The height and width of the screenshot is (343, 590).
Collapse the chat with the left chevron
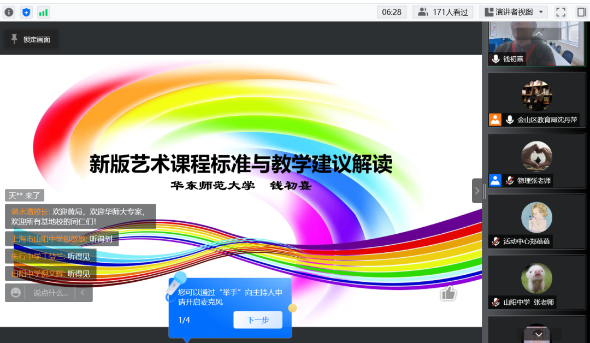82,293
